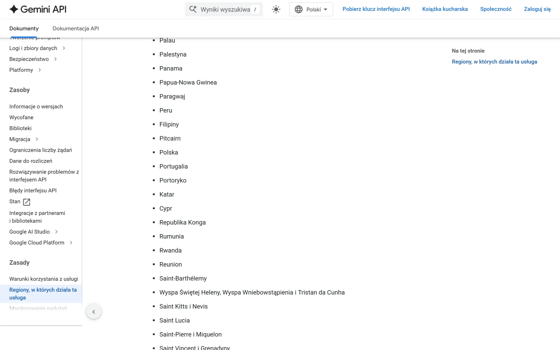Click the Republika Konga list entry
Viewport: 560px width, 350px height.
click(x=183, y=222)
